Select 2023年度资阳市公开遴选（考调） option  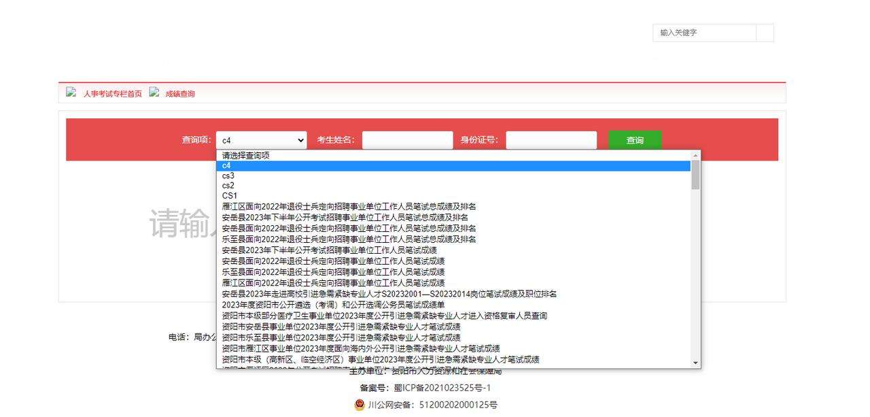tap(453, 305)
